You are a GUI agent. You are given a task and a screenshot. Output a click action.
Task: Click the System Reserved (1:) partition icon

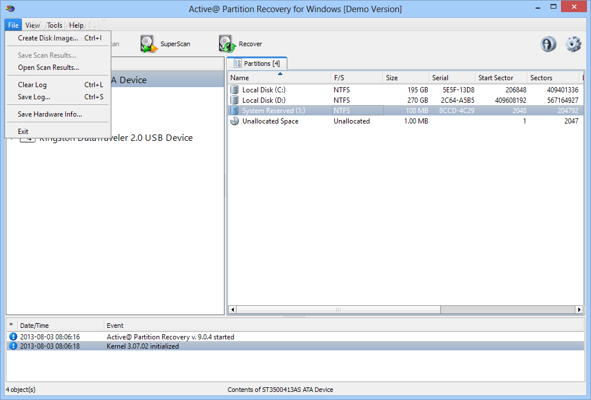click(x=234, y=110)
